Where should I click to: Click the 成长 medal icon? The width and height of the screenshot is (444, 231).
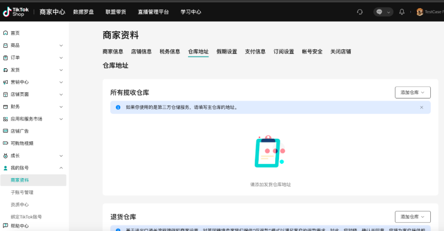pyautogui.click(x=6, y=156)
